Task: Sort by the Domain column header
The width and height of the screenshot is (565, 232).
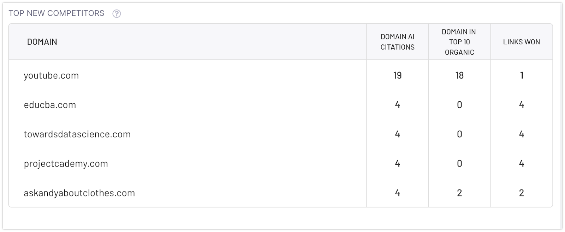Action: coord(42,42)
